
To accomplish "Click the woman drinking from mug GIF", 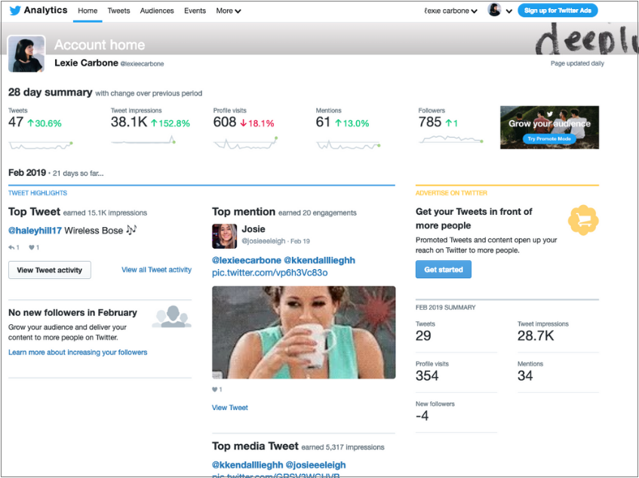I will pyautogui.click(x=303, y=332).
